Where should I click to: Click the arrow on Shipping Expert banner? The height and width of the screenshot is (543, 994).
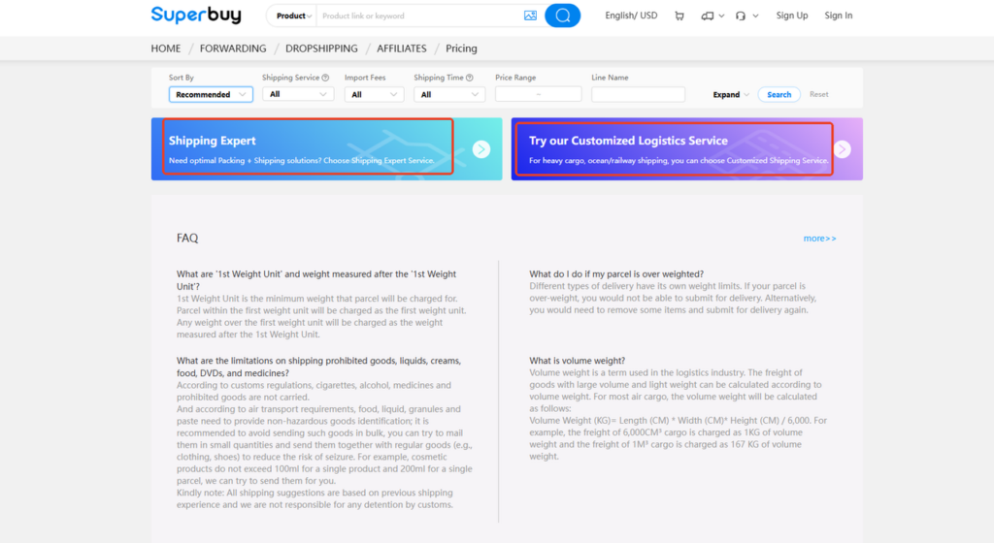click(x=481, y=149)
